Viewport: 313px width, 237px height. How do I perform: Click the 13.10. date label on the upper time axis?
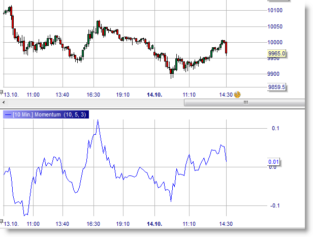pos(11,95)
